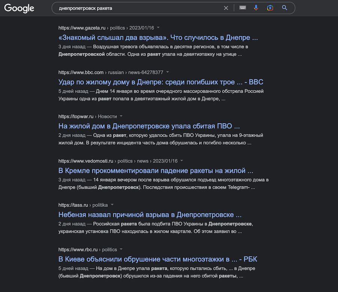Screen dimensions: 338x292
Task: Click the https://www.bbc.com URL breadcrumb
Action: click(x=81, y=72)
